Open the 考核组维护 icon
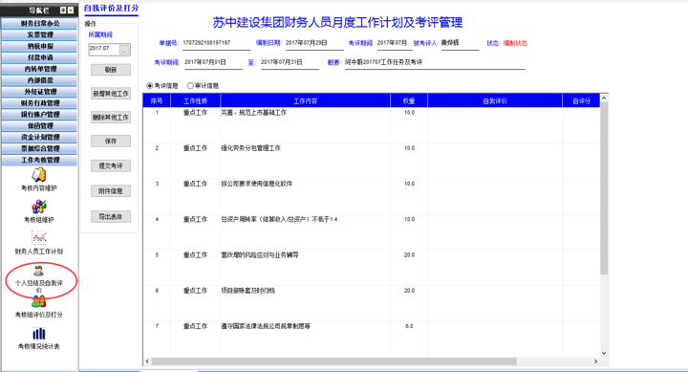Viewport: 688px width, 372px height. 38,207
